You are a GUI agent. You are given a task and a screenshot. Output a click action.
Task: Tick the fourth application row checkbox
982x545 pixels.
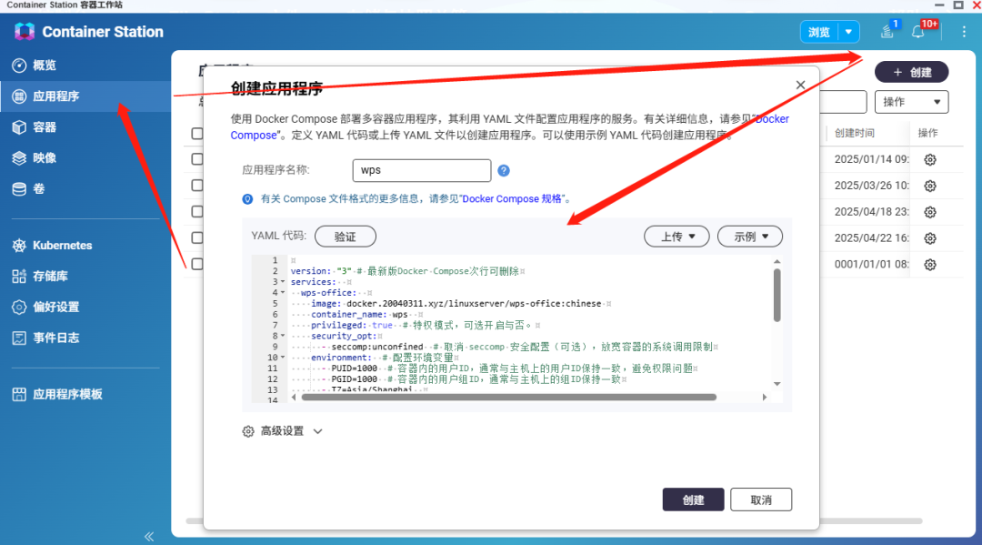click(197, 238)
